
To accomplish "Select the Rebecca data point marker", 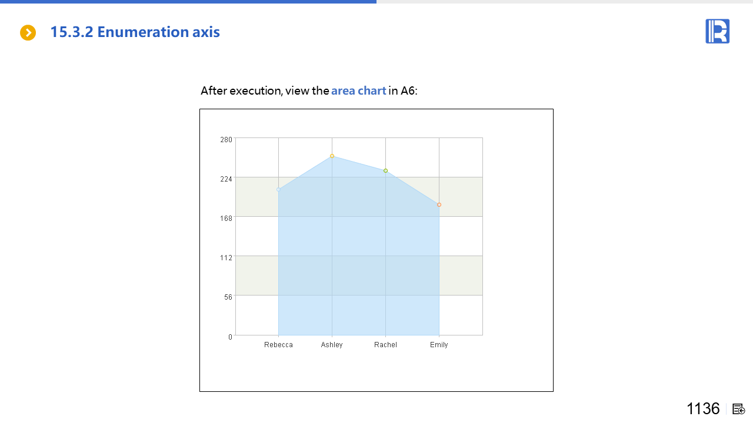I will [x=278, y=190].
